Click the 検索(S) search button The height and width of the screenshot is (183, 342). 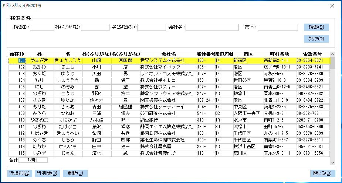[x=316, y=27]
